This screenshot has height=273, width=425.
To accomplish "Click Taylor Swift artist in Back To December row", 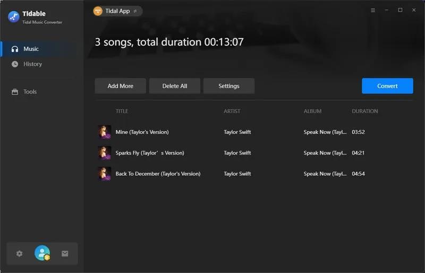I will (237, 174).
